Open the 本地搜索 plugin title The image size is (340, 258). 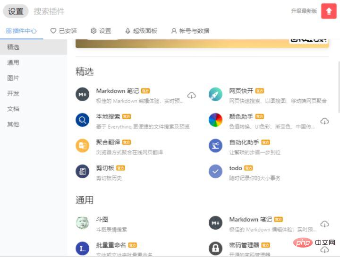(108, 117)
